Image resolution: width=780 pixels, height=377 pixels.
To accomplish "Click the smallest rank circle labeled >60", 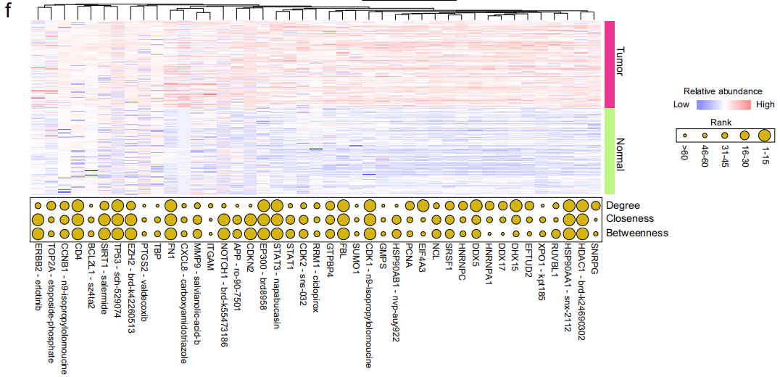I will (x=683, y=136).
